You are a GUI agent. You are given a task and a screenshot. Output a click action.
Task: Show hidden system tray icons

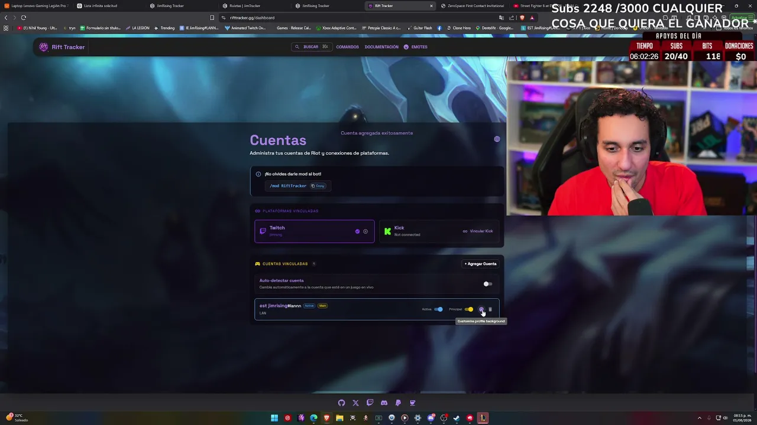(x=699, y=418)
